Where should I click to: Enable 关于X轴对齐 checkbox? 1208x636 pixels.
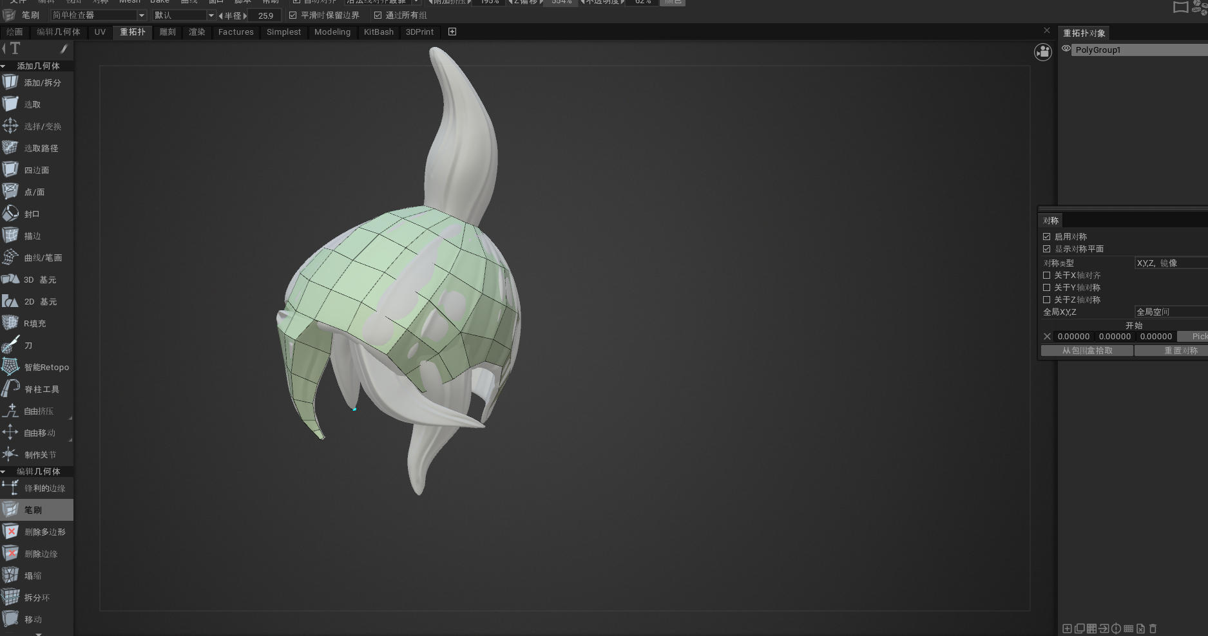pos(1047,276)
